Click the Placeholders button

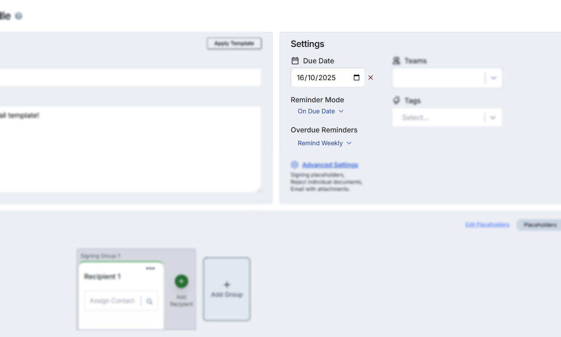tap(540, 225)
